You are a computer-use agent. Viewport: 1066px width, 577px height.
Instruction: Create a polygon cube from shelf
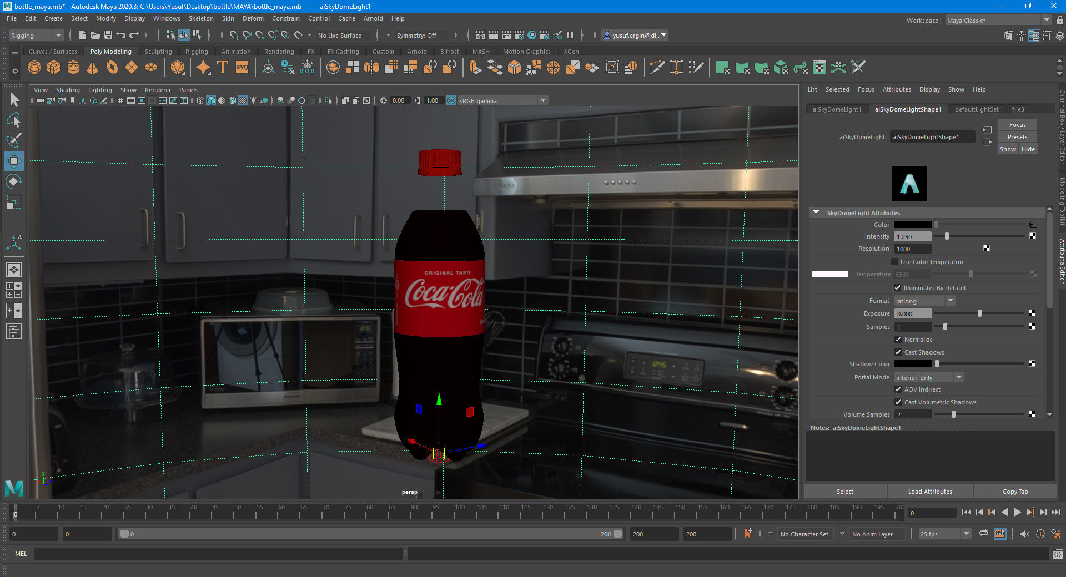(x=54, y=68)
